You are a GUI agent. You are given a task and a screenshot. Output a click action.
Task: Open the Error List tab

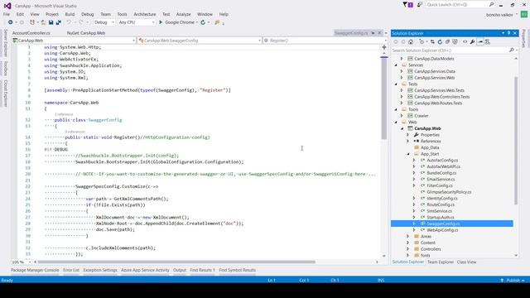[71, 271]
